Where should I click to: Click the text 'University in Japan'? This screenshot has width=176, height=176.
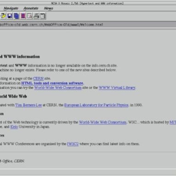point(34,127)
